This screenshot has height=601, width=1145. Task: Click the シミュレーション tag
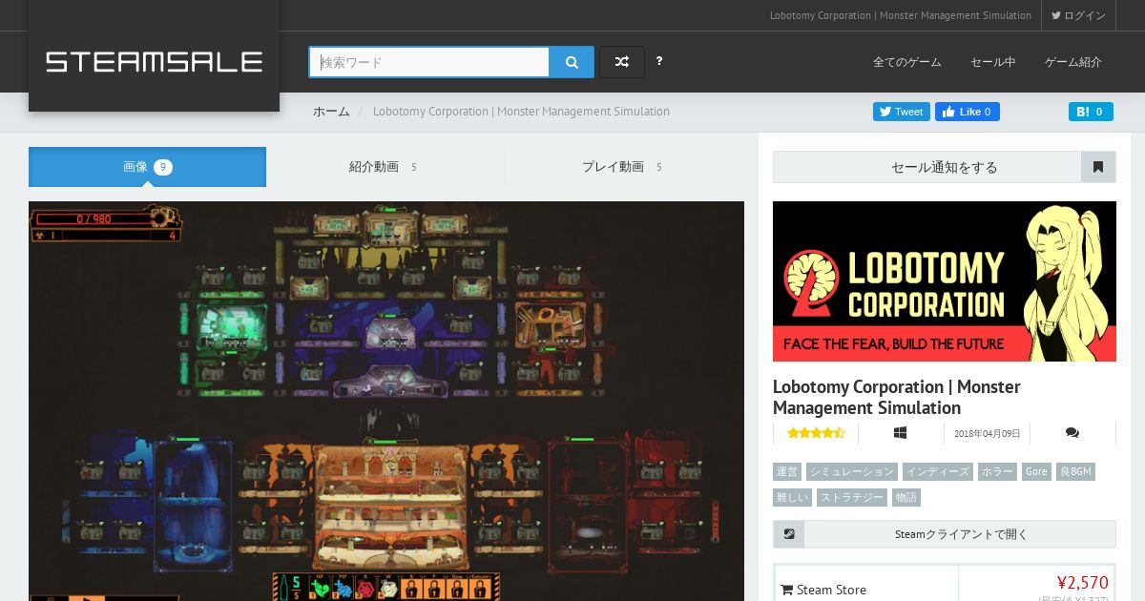tap(852, 471)
